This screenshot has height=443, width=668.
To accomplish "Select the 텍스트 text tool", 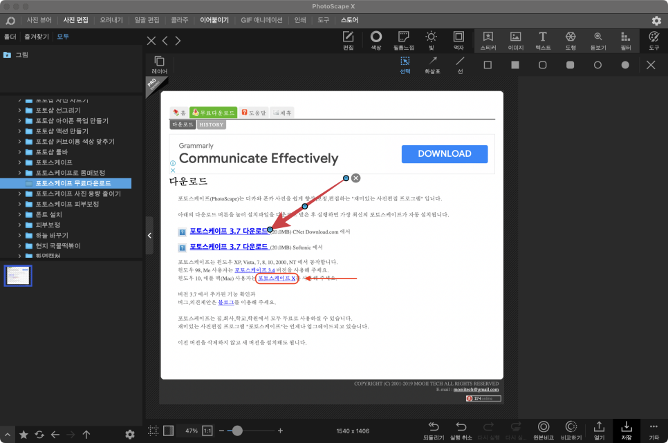I will (543, 41).
